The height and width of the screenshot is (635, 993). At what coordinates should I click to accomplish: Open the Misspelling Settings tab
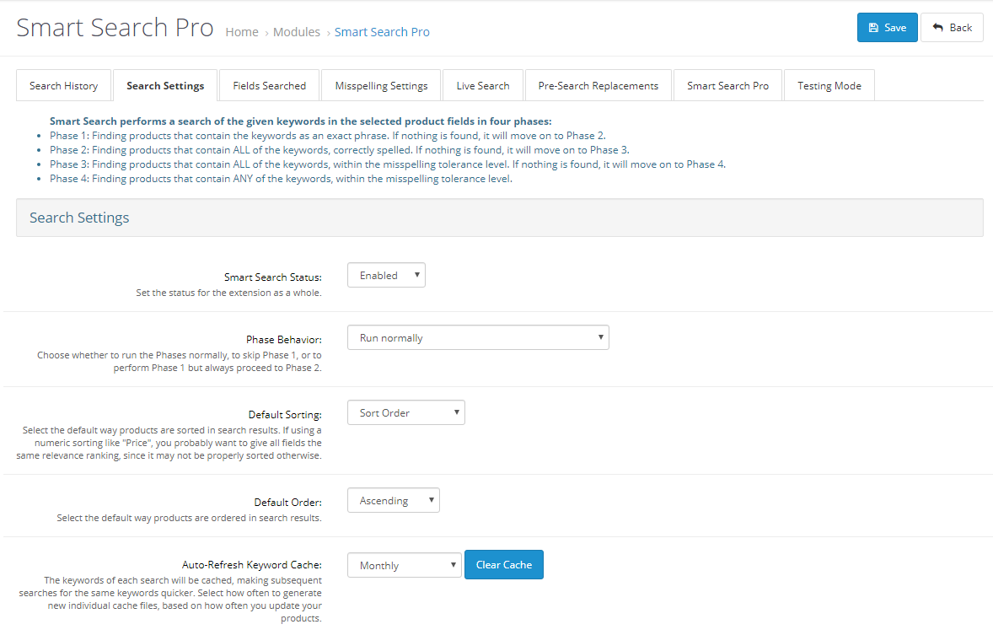click(x=381, y=85)
